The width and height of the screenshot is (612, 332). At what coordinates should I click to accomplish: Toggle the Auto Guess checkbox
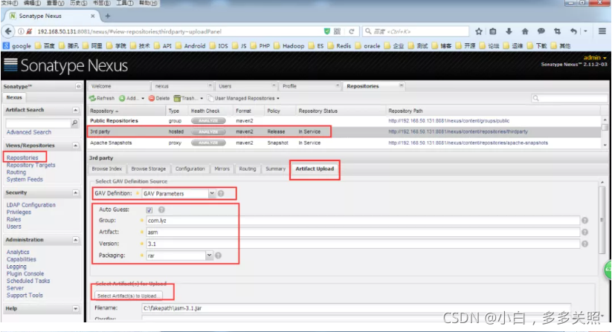point(149,210)
